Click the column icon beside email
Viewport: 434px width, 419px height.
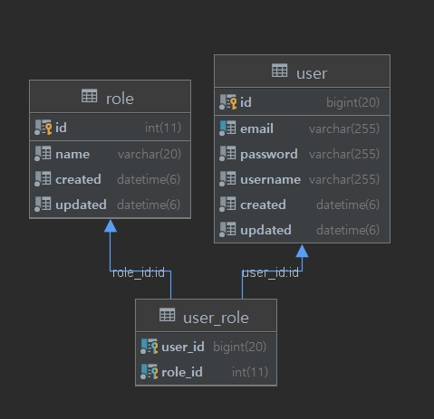(227, 129)
